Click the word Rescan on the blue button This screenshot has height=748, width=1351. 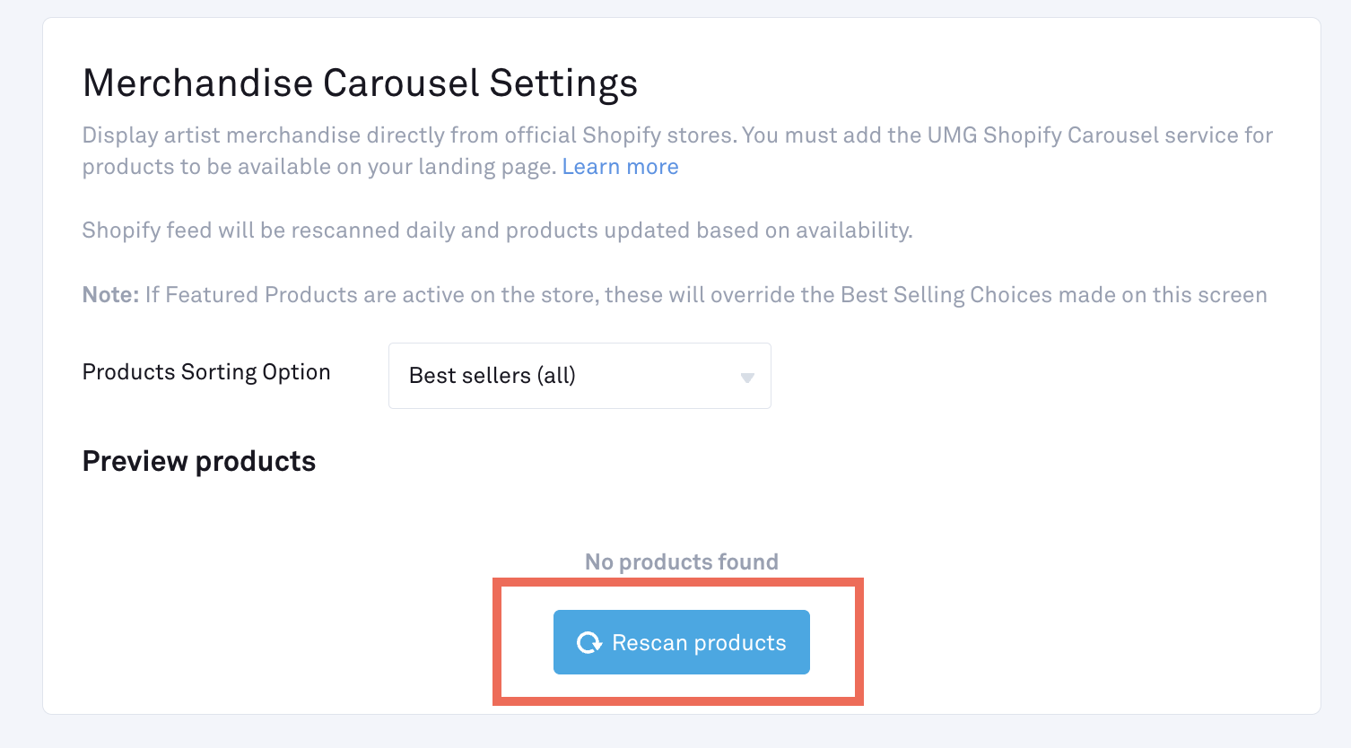pos(649,643)
